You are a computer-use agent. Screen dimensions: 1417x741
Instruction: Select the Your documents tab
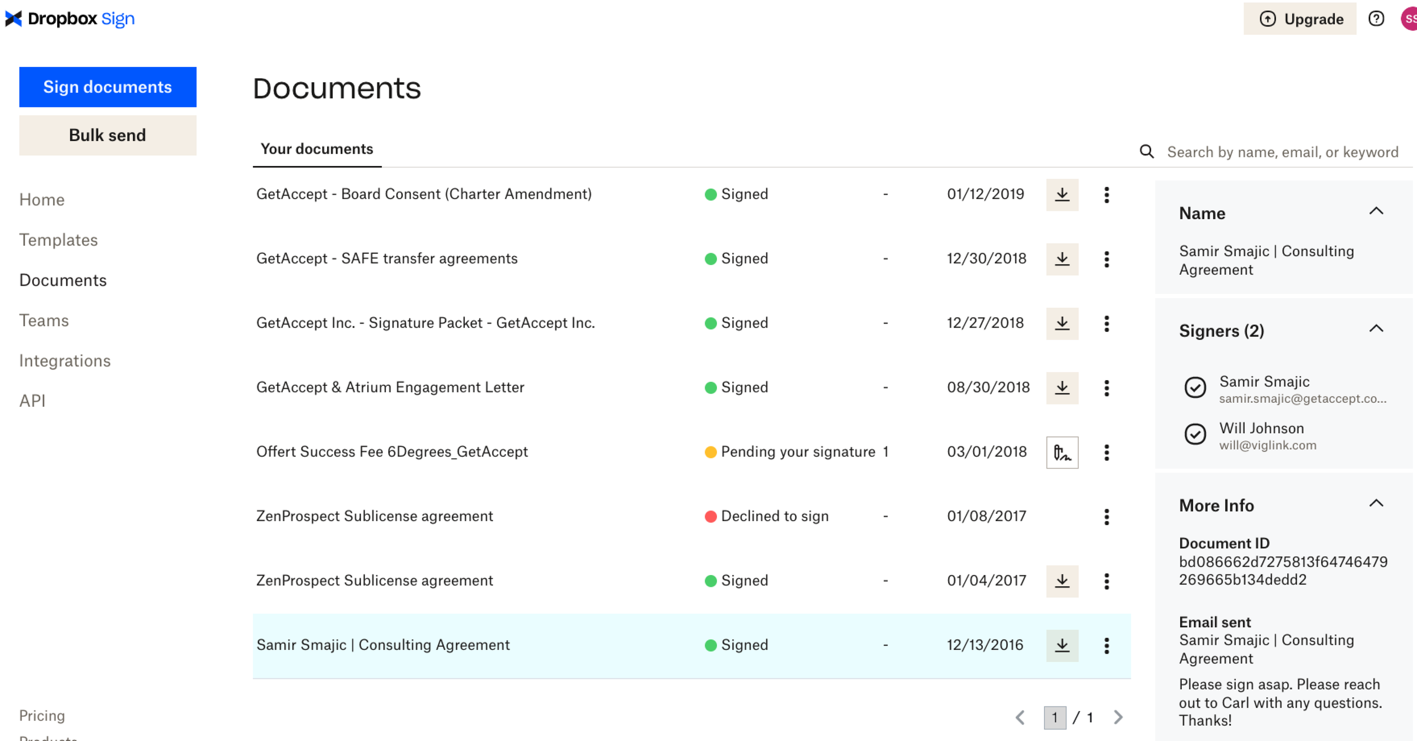point(317,149)
